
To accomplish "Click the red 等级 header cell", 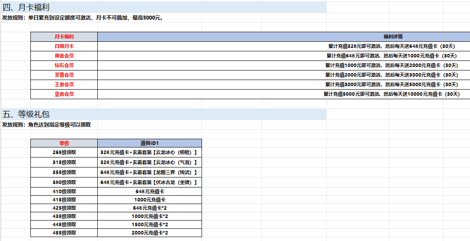I will coord(64,143).
